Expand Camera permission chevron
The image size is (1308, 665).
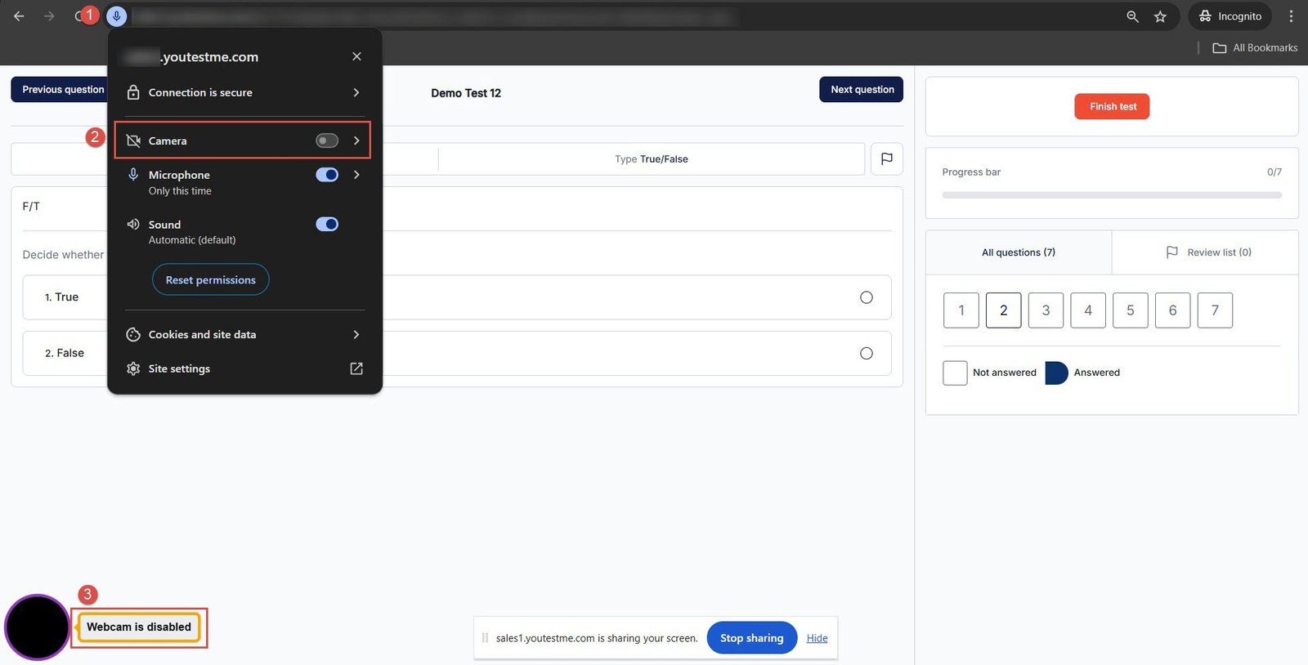point(356,141)
